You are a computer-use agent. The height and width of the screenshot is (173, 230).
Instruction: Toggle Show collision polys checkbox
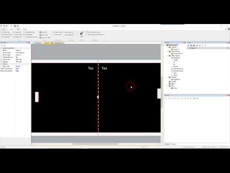[87, 32]
